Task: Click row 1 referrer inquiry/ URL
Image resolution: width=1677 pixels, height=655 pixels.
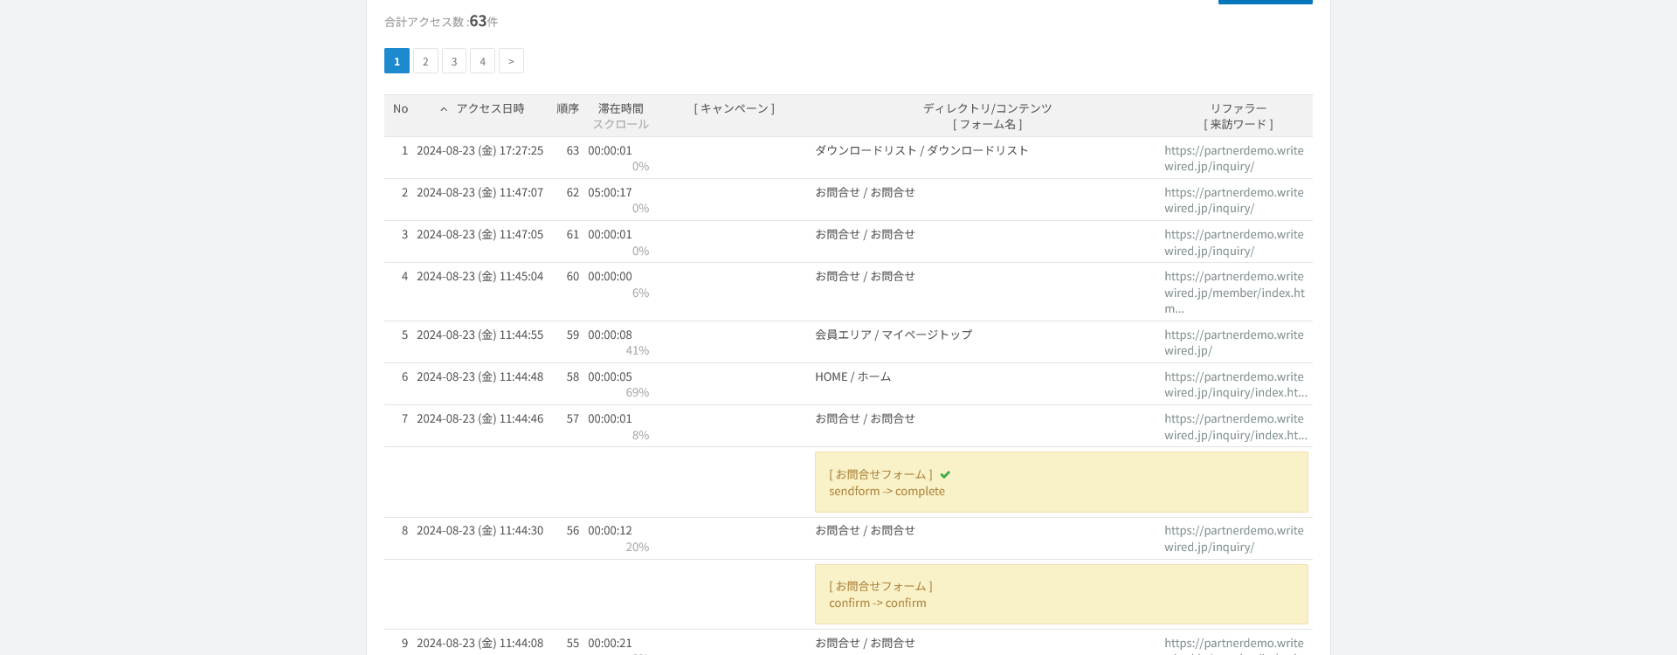Action: [x=1233, y=159]
